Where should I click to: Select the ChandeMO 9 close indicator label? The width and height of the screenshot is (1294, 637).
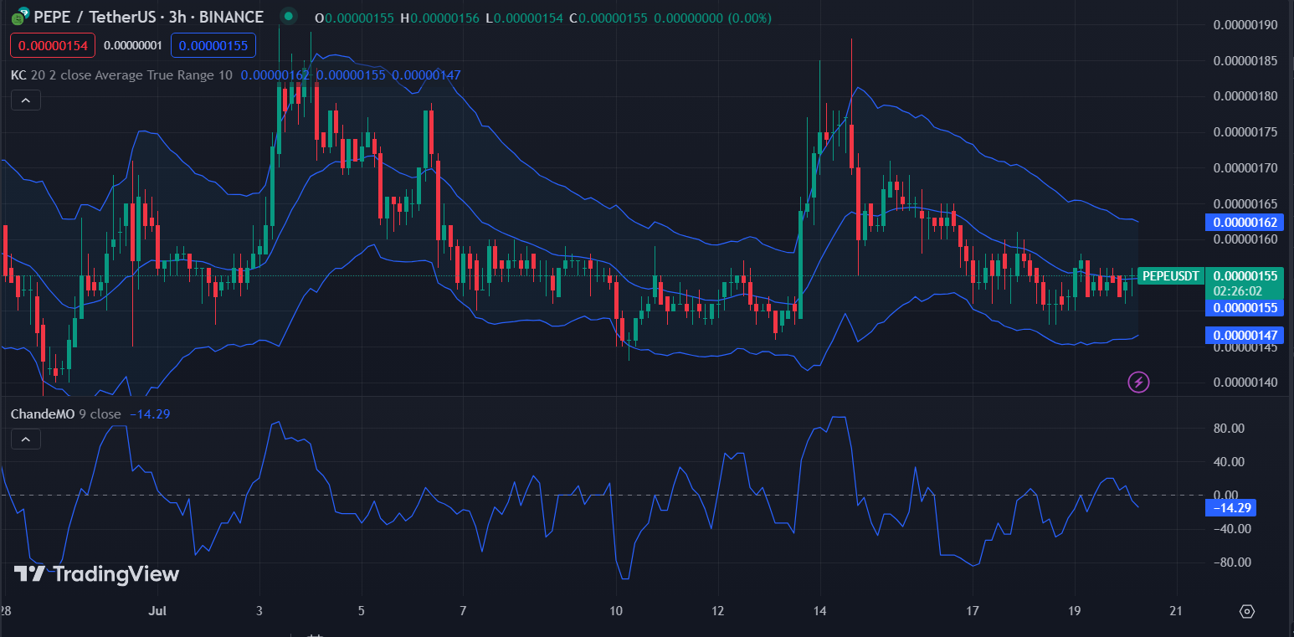click(x=66, y=414)
